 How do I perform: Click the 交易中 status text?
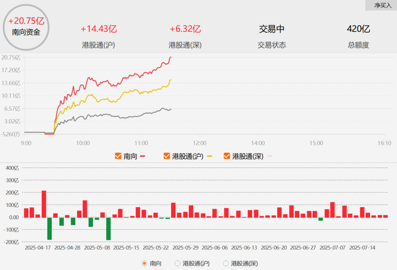(x=272, y=29)
